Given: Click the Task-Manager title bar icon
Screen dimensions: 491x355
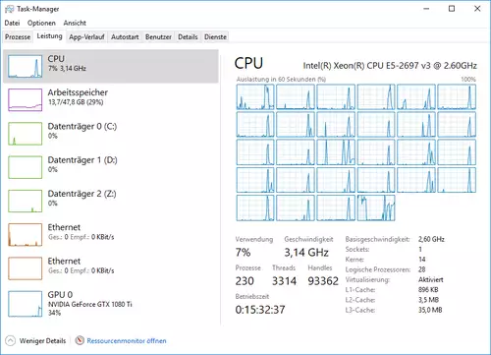Looking at the screenshot, I should click(x=10, y=9).
